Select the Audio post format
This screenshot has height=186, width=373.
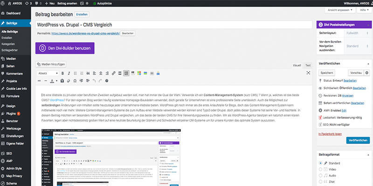(x=320, y=176)
